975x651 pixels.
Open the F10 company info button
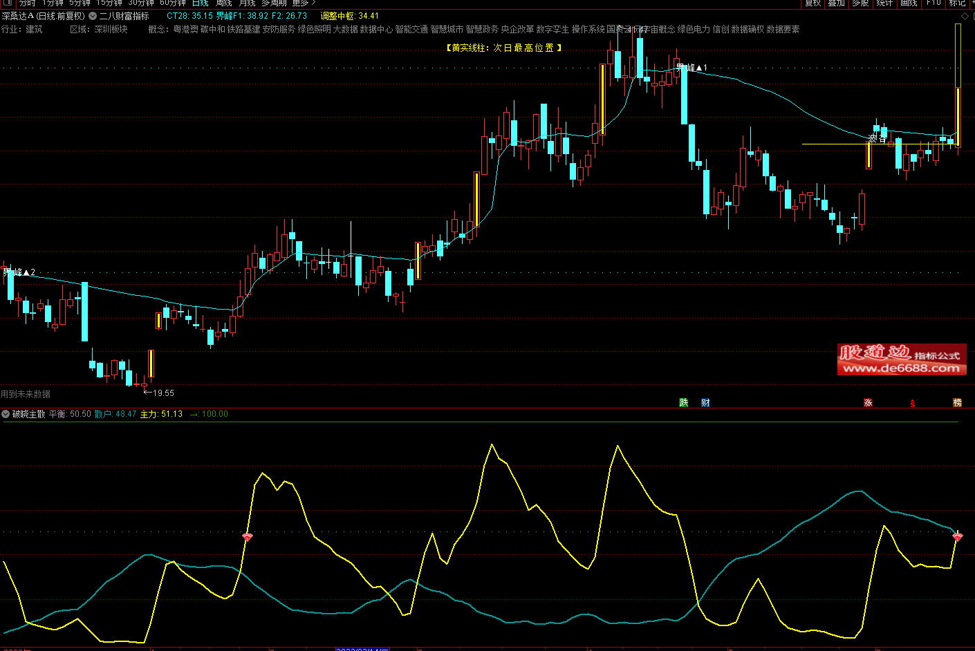[x=934, y=3]
